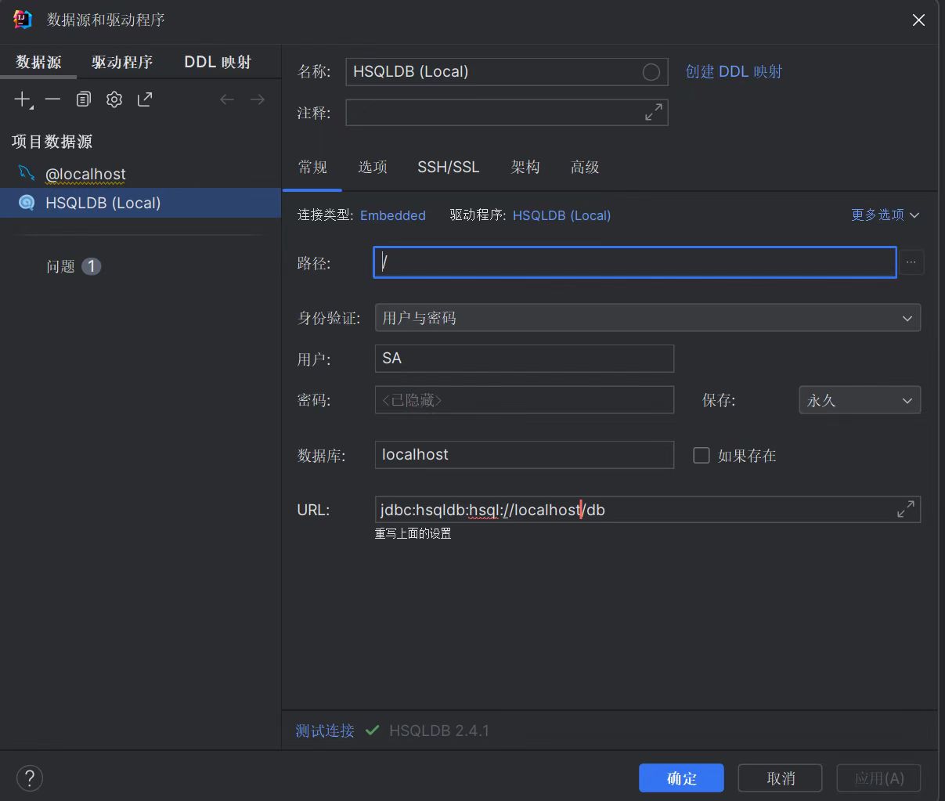The image size is (945, 801).
Task: Click the add data source plus icon
Action: 23,99
